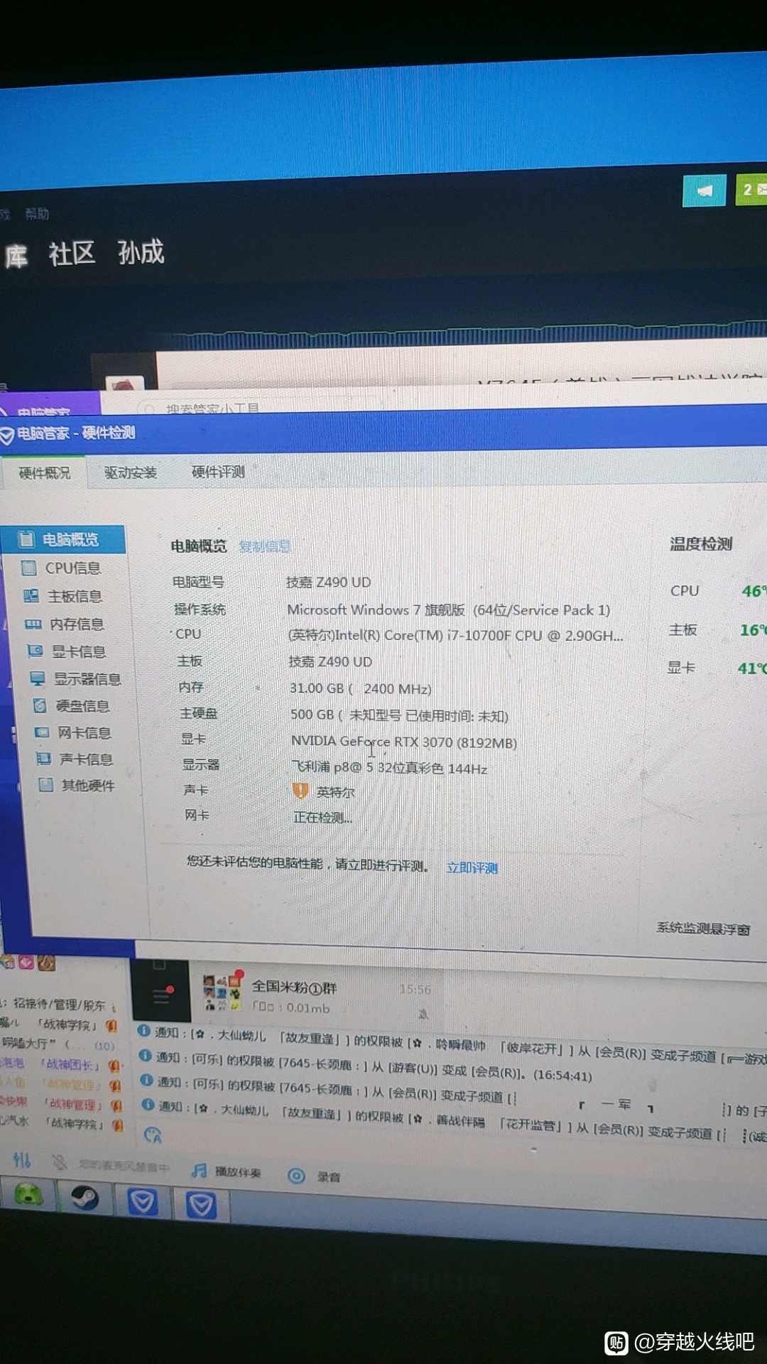Click the first 通知 info icon in chat
This screenshot has width=767, height=1364.
coord(143,1030)
